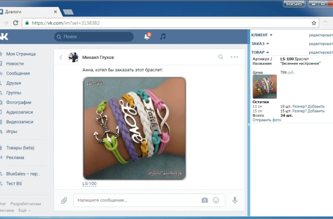Open the notifications bell icon
333x219 pixels.
click(146, 37)
